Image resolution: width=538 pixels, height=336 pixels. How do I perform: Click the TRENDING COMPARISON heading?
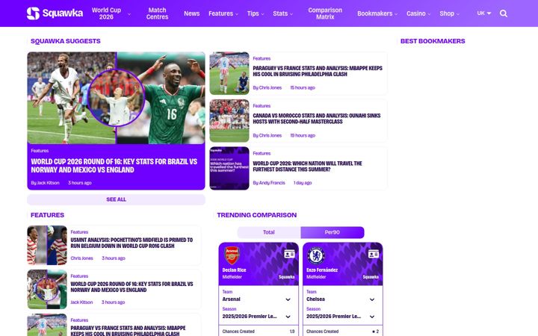click(x=256, y=215)
